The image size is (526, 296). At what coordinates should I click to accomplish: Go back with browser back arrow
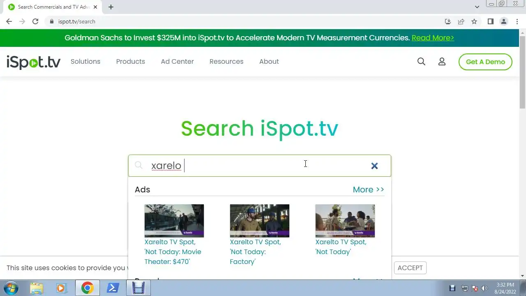9,21
